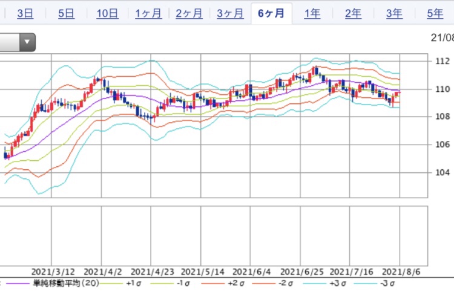Click the 112 price axis label

[x=442, y=61]
